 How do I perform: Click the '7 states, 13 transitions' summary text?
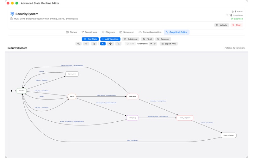coord(235,48)
